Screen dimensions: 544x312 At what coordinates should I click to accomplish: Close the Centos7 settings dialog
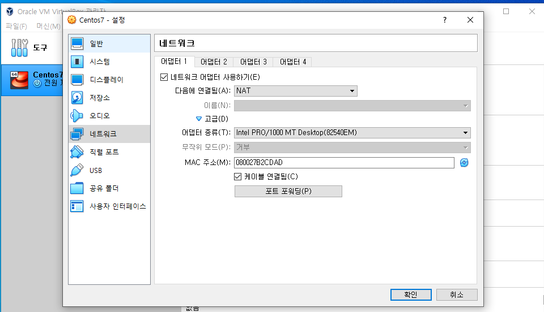point(470,20)
